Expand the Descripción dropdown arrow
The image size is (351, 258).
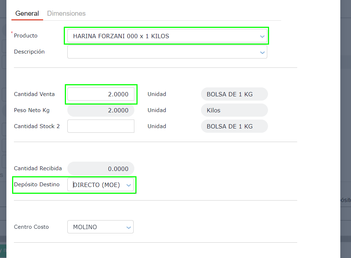[262, 52]
